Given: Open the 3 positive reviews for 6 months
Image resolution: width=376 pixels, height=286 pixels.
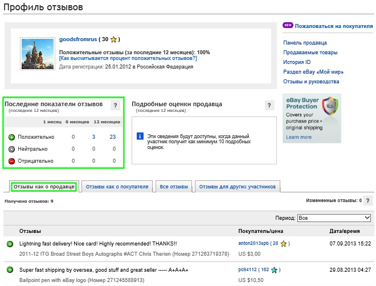Looking at the screenshot, I should [94, 137].
